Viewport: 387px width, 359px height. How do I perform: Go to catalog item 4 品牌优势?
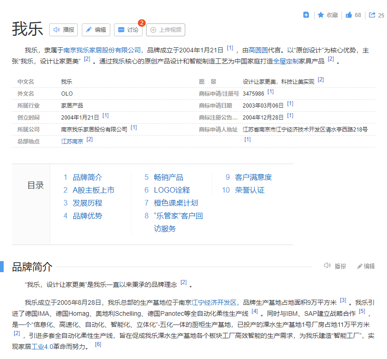[87, 216]
